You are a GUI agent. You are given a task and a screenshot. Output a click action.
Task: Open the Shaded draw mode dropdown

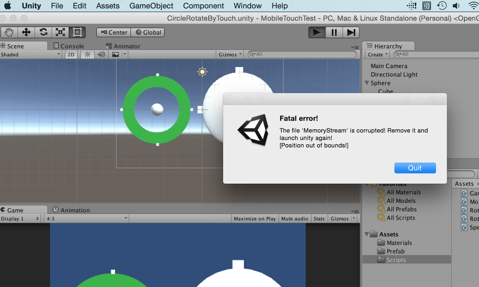point(31,55)
